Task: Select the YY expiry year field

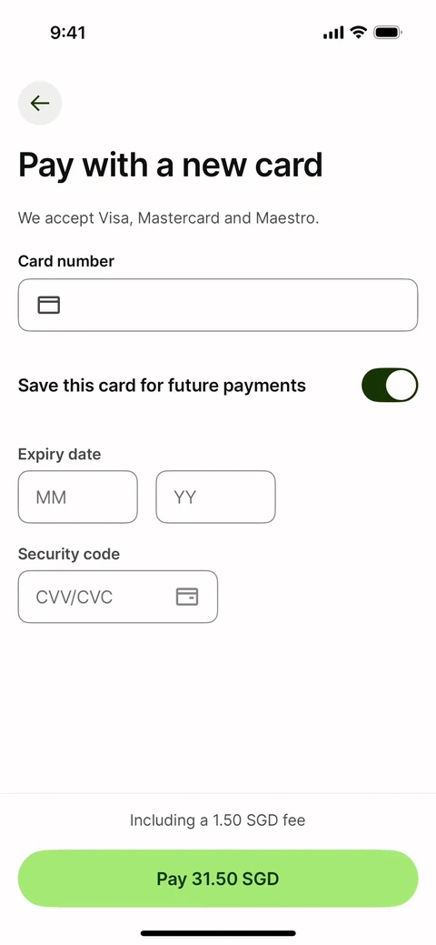Action: [x=215, y=497]
